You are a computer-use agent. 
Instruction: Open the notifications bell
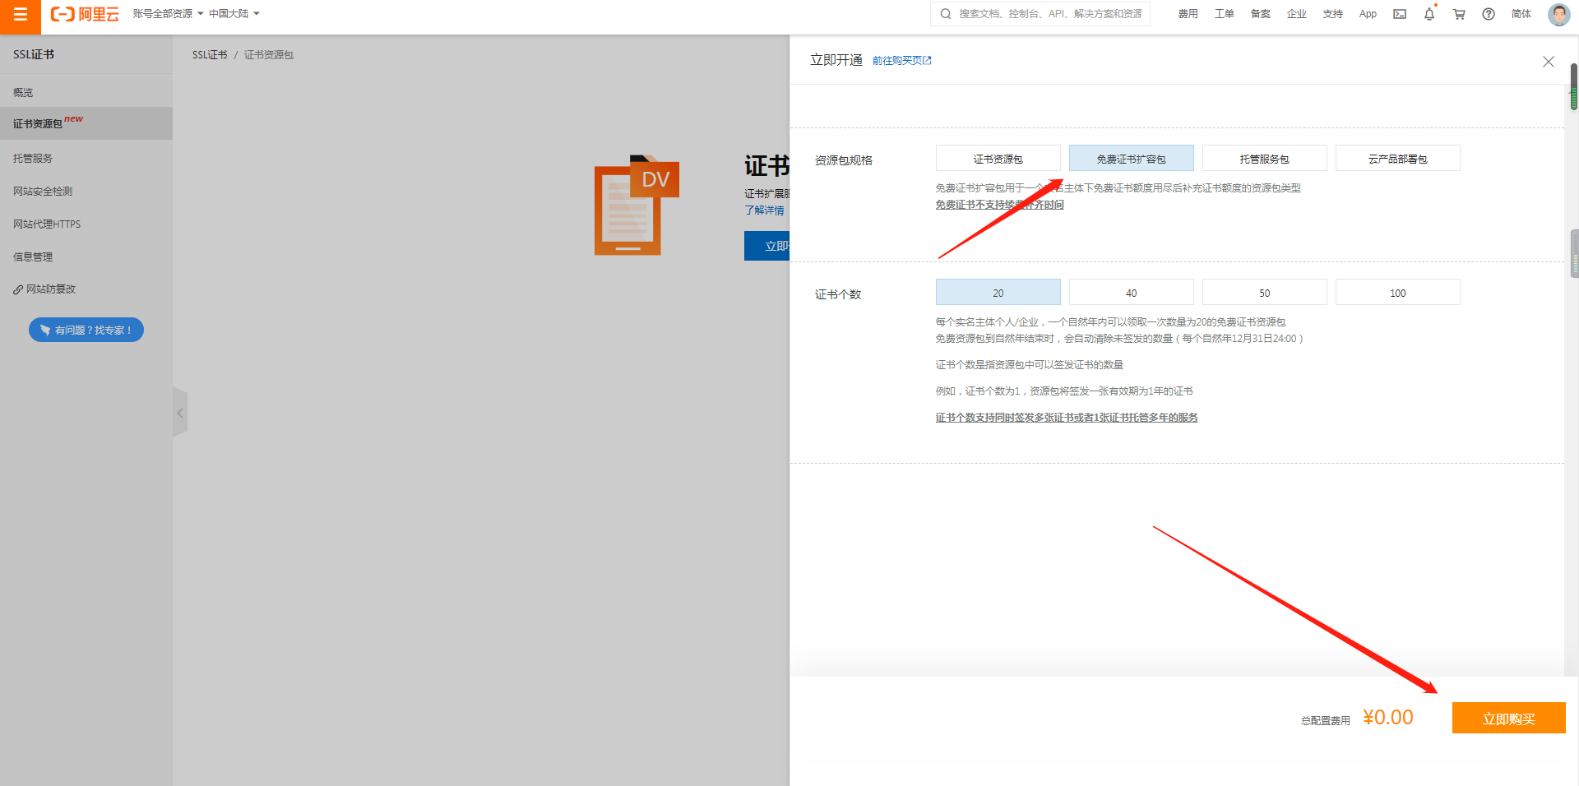(1429, 14)
